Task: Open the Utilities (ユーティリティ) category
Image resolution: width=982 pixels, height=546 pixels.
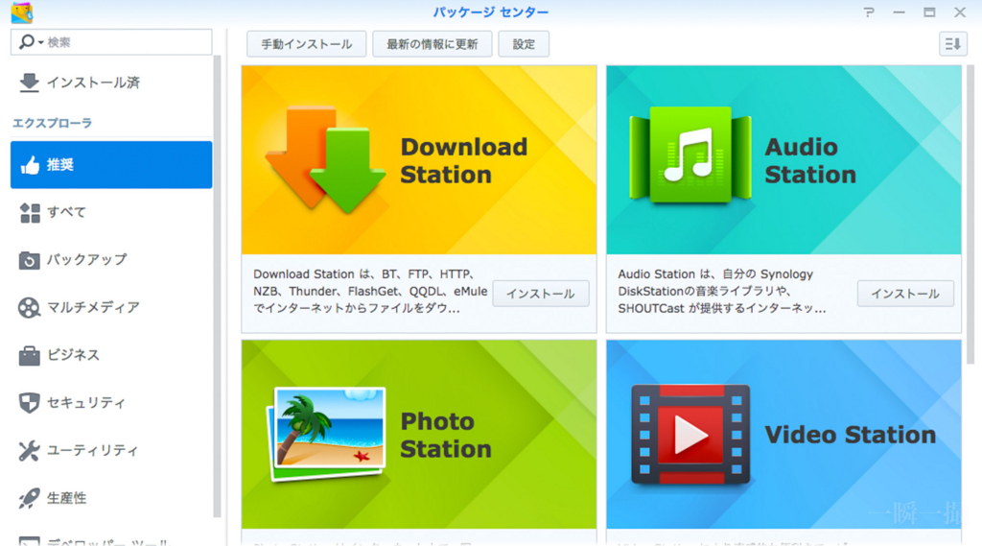Action: coord(111,450)
